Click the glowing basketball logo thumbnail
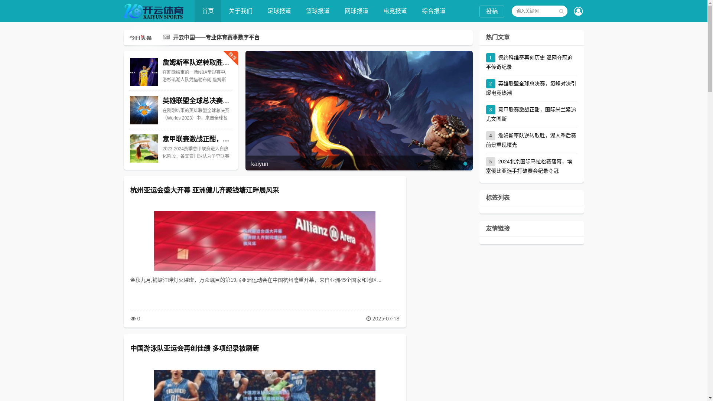The width and height of the screenshot is (713, 401). (x=144, y=110)
